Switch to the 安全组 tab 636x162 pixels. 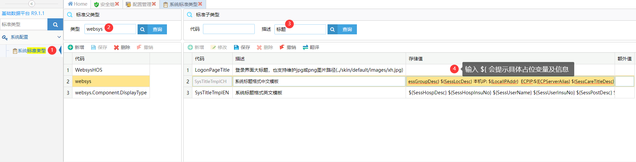click(x=104, y=4)
